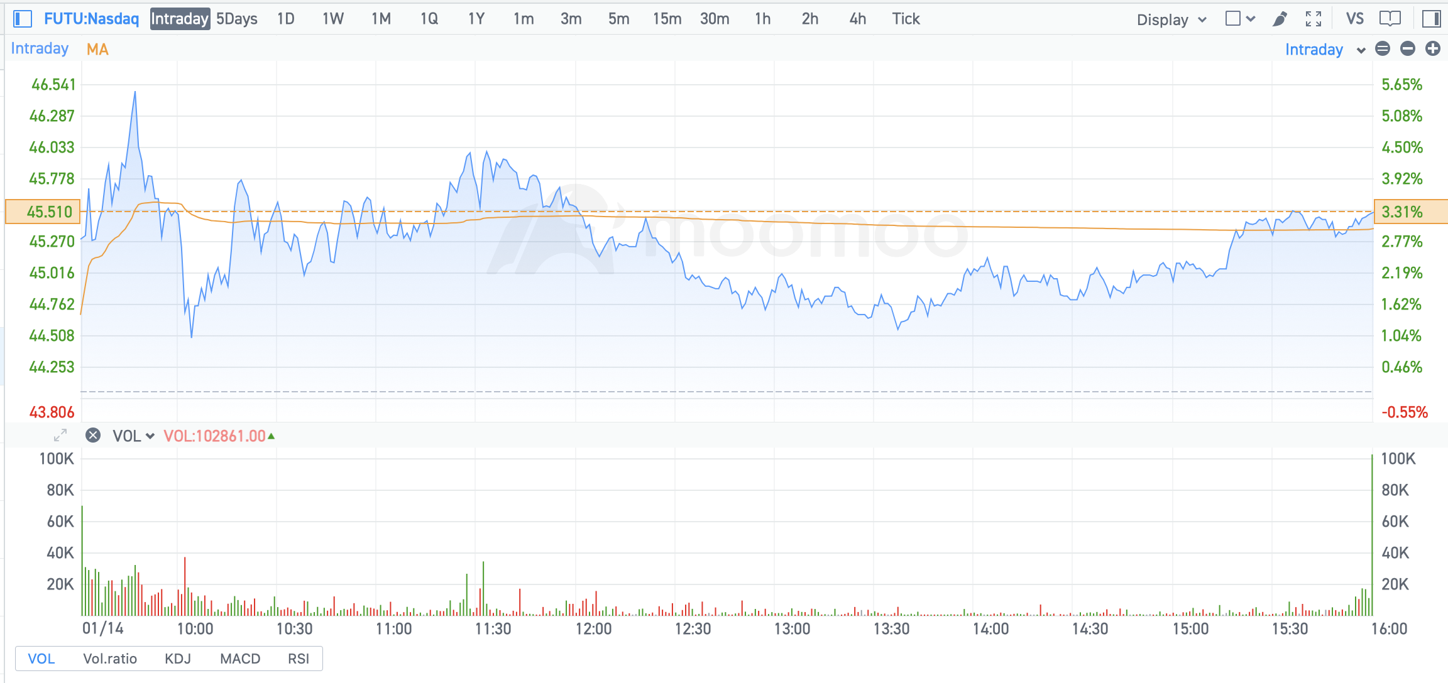
Task: Enter fullscreen chart mode
Action: pyautogui.click(x=1314, y=19)
